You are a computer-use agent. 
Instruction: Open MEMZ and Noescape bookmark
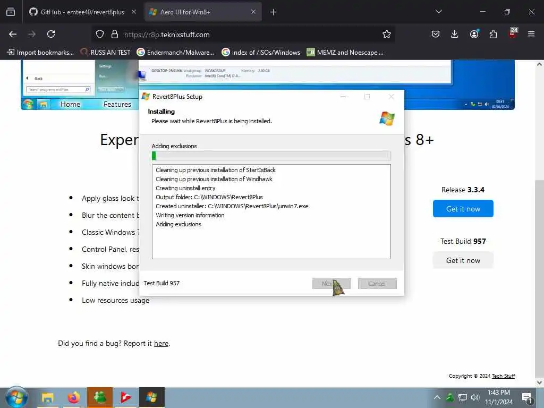tap(345, 53)
